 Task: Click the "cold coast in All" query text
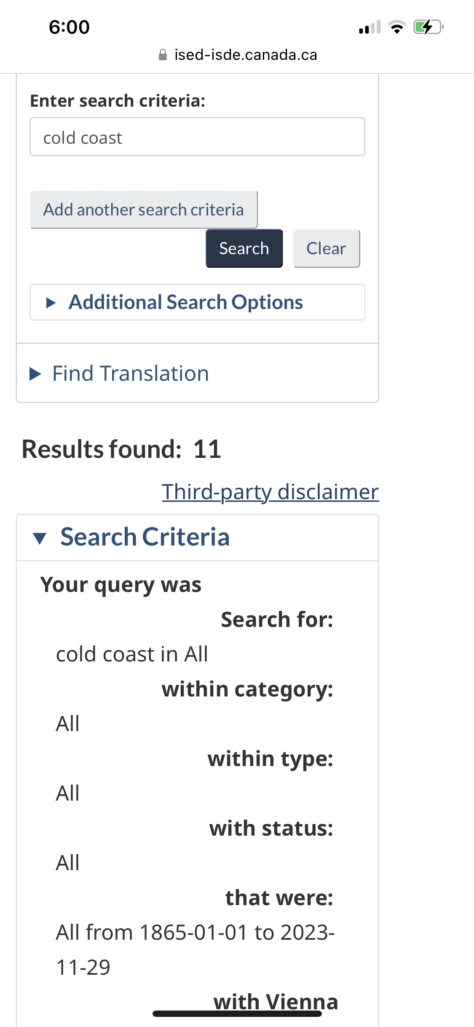(x=132, y=654)
